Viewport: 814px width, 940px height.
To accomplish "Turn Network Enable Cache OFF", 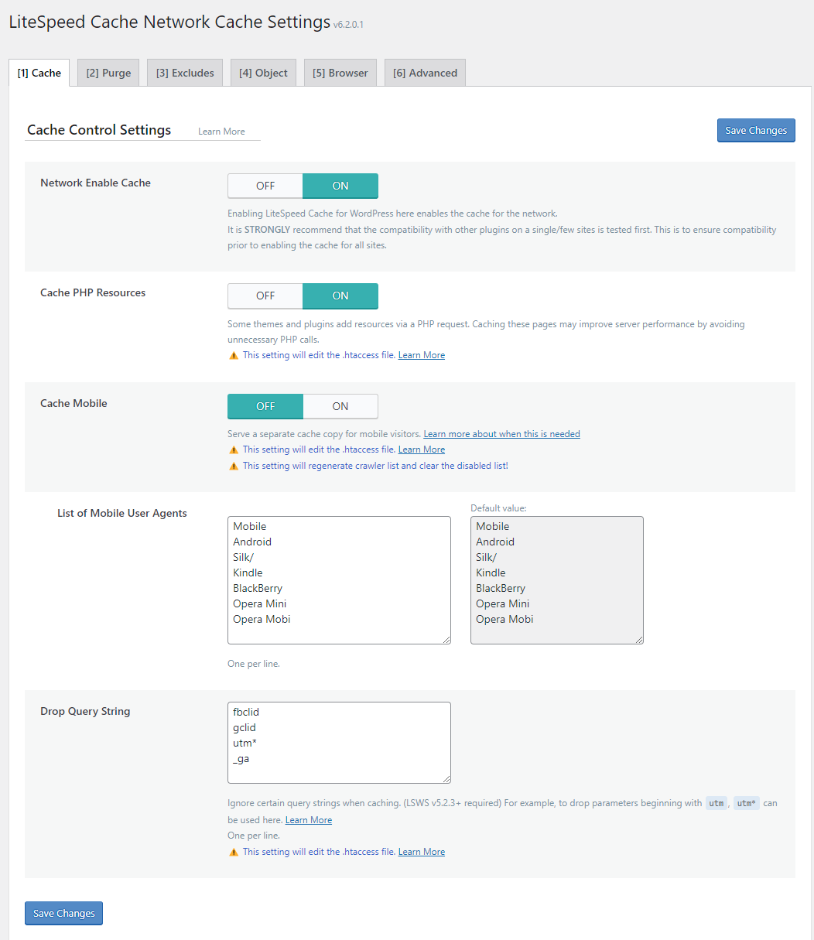I will [x=265, y=186].
